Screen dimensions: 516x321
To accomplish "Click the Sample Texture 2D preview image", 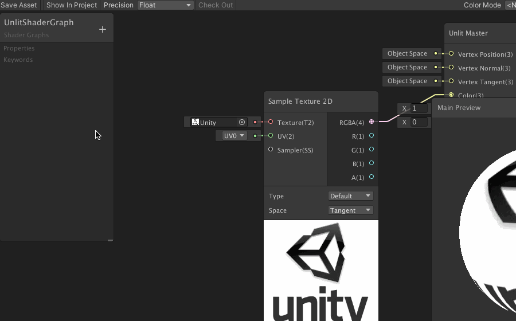I will pyautogui.click(x=321, y=271).
